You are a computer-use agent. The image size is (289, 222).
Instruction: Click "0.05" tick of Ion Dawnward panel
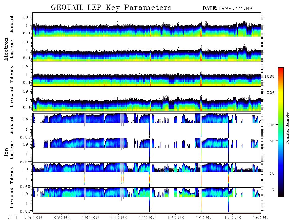pyautogui.click(x=25, y=211)
